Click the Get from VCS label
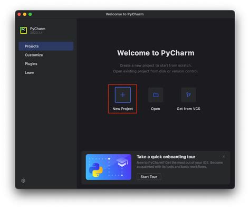This screenshot has height=209, width=250. [188, 109]
